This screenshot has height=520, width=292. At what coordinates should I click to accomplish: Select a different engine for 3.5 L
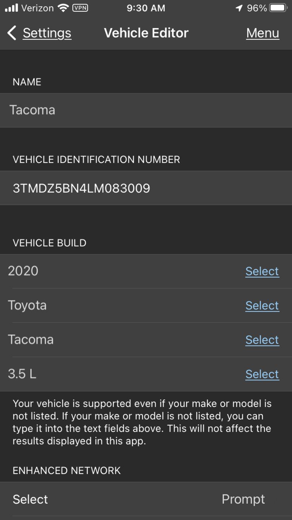[x=262, y=374]
